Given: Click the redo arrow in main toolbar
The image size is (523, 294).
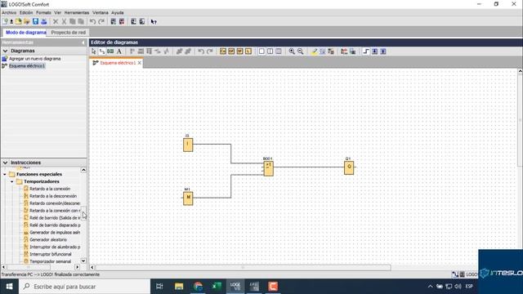Looking at the screenshot, I should point(101,22).
